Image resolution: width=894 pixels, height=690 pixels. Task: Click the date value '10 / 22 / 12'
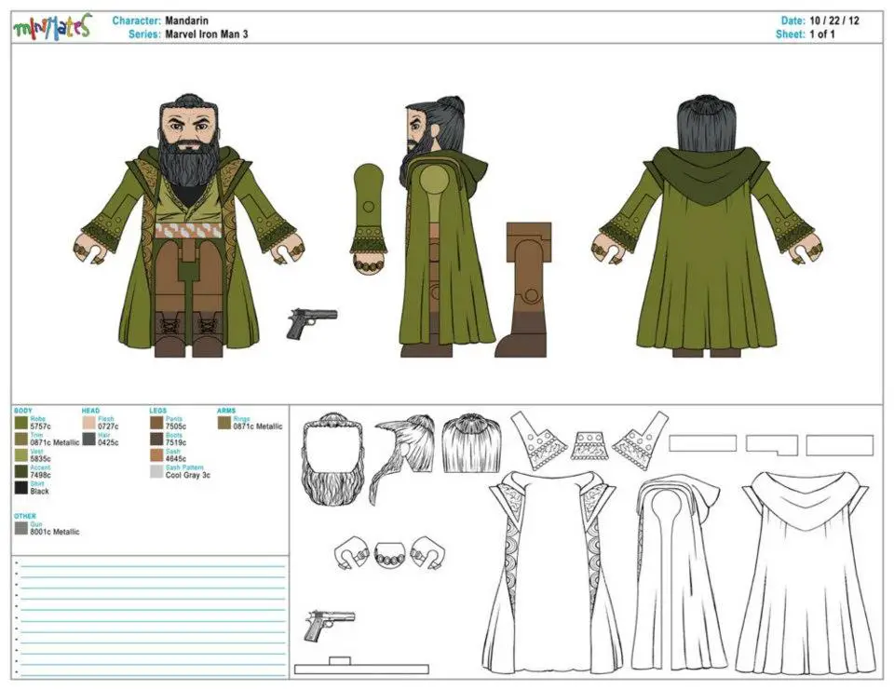[834, 20]
